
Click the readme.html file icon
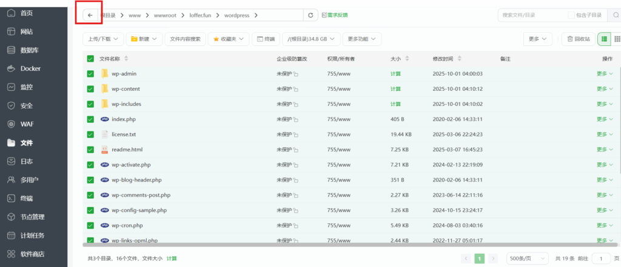coord(104,150)
